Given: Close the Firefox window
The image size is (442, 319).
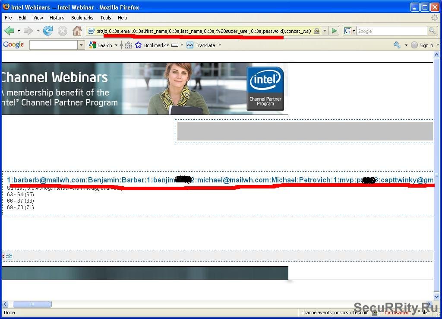Looking at the screenshot, I should coord(435,7).
